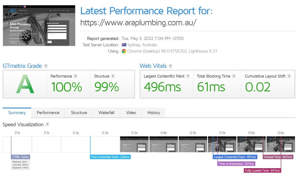298x180 pixels.
Task: Click the 99% Structure score
Action: point(106,87)
